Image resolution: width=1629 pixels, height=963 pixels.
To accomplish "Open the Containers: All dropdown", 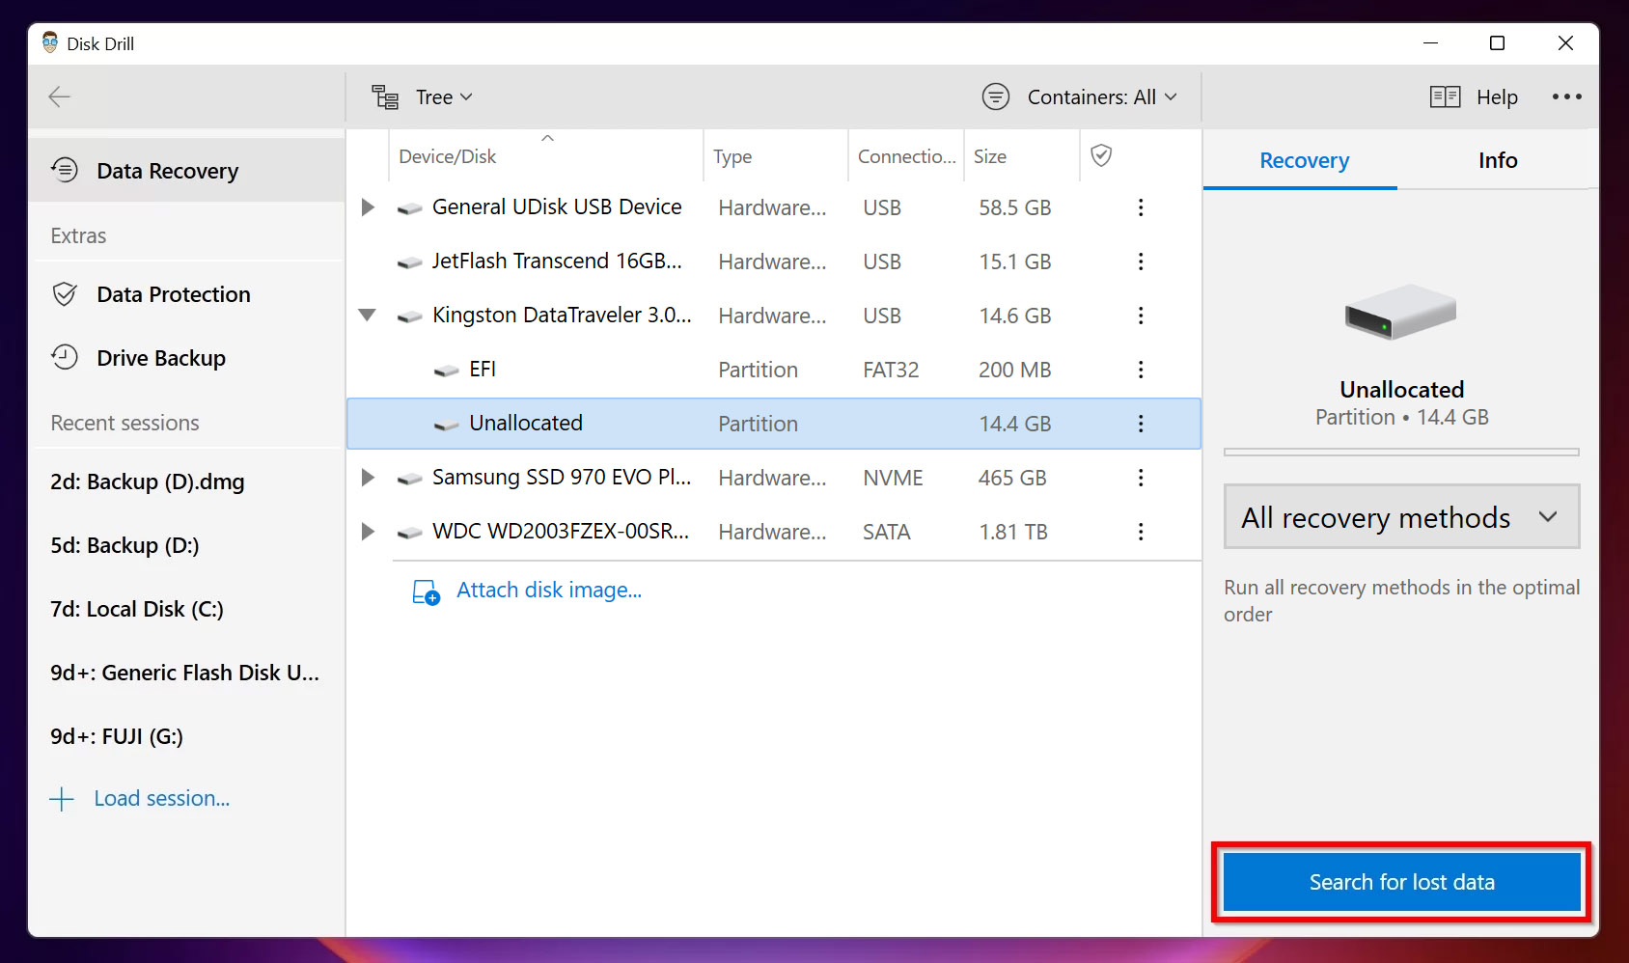I will coord(1101,96).
